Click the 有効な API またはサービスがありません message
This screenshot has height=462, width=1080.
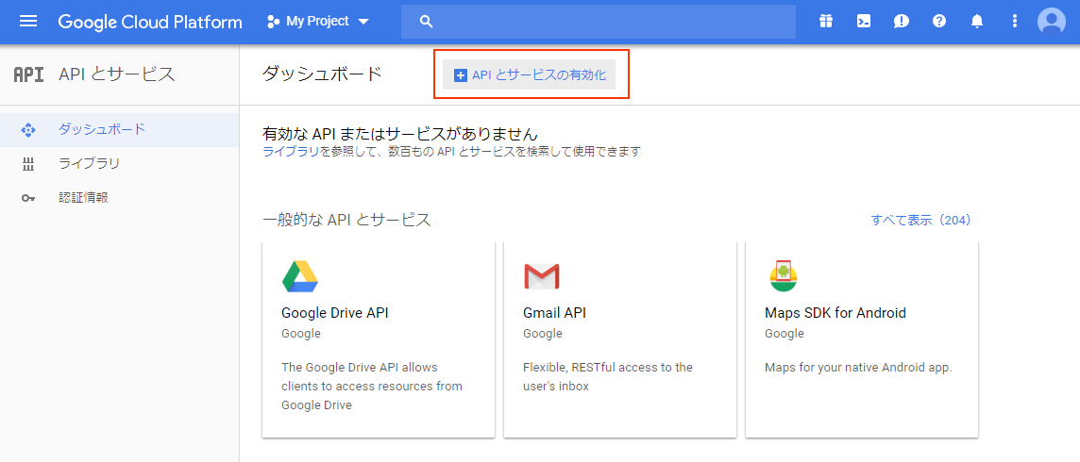point(400,133)
